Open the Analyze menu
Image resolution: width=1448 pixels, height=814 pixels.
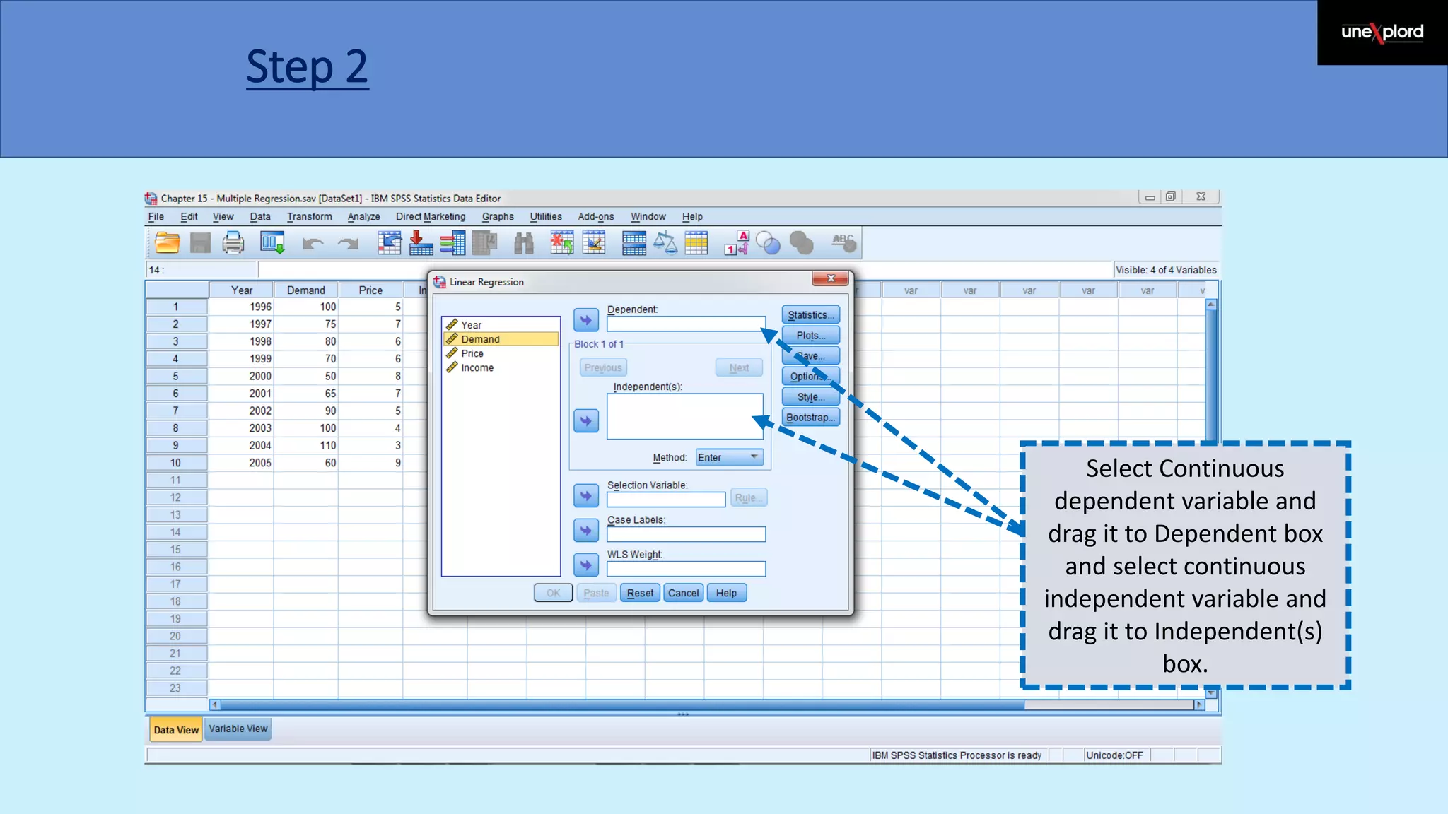pyautogui.click(x=363, y=217)
